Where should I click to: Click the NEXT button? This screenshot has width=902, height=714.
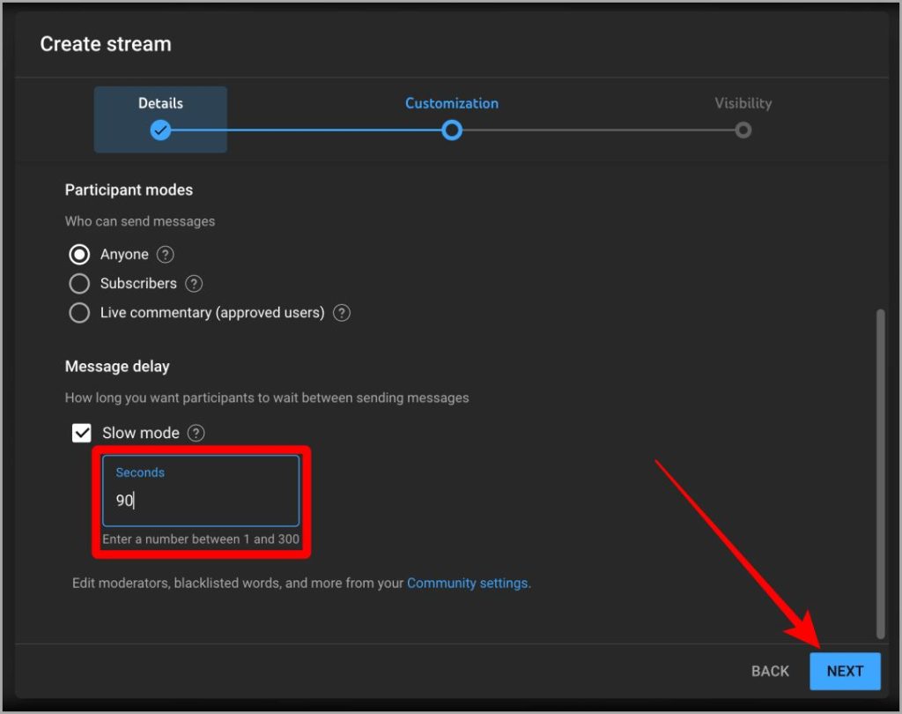845,671
